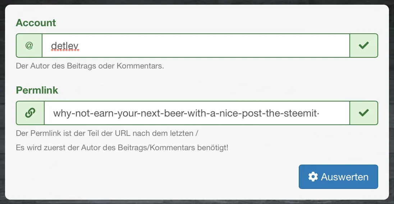This screenshot has height=204, width=394.
Task: Focus the Account input containing detlev
Action: click(196, 46)
